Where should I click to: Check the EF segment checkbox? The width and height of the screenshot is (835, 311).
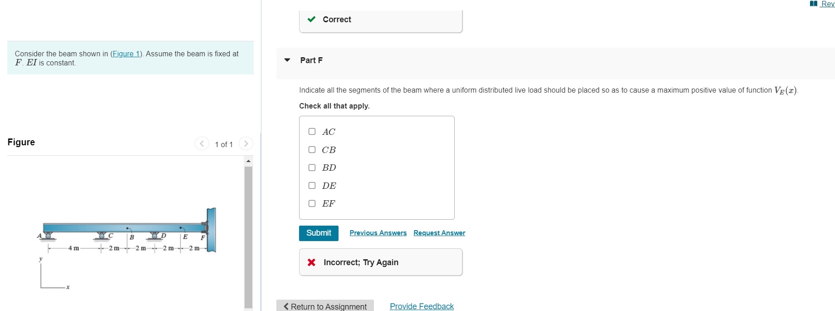(312, 203)
